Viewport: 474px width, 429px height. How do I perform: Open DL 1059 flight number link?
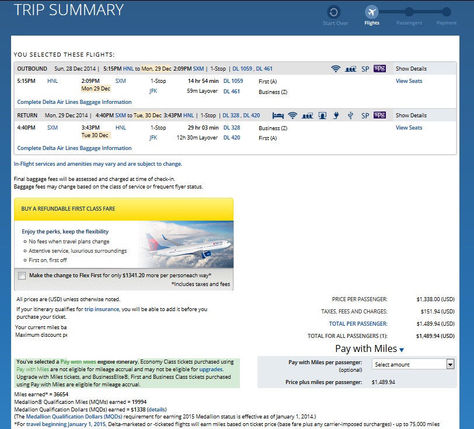[233, 81]
